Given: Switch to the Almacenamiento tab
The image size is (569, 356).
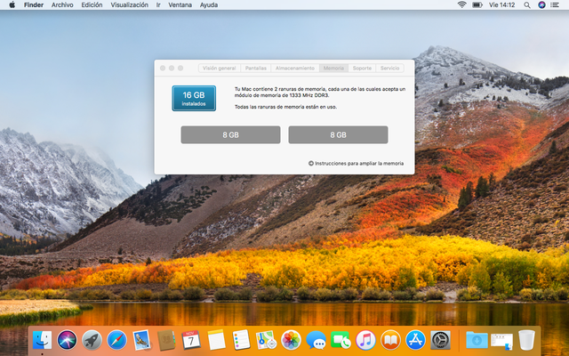Looking at the screenshot, I should coord(295,68).
